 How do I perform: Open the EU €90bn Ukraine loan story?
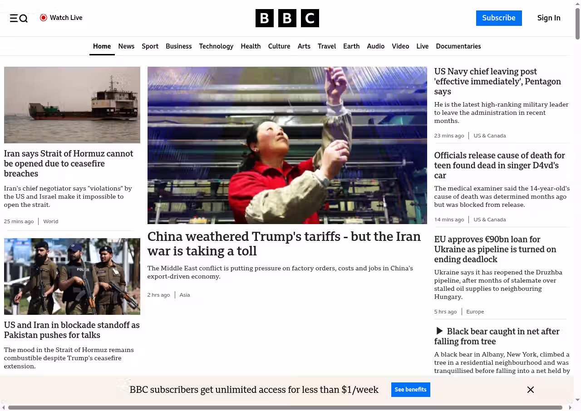click(495, 249)
